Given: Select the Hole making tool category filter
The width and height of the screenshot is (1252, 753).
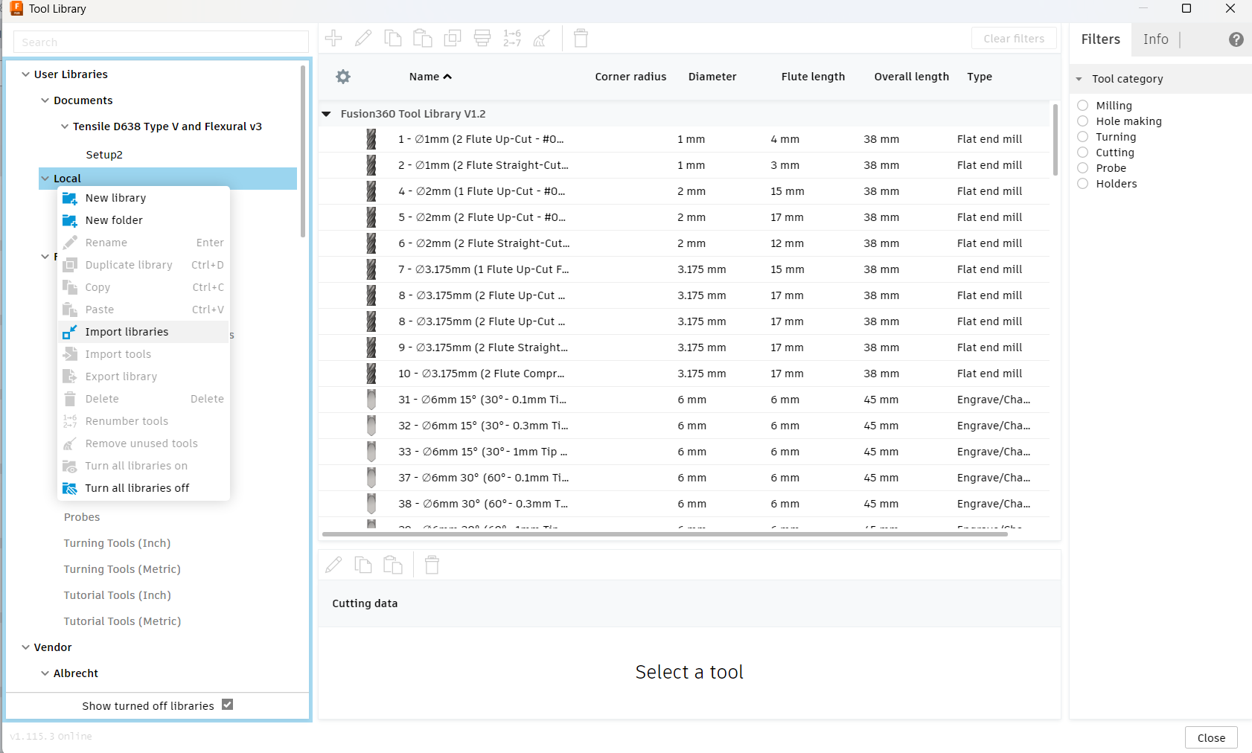Looking at the screenshot, I should (x=1083, y=121).
